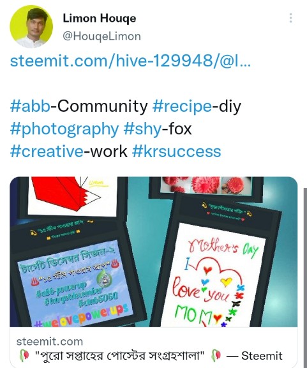Viewport: 307px width, 368px height.
Task: Open the three-dot more options menu
Action: 290,18
